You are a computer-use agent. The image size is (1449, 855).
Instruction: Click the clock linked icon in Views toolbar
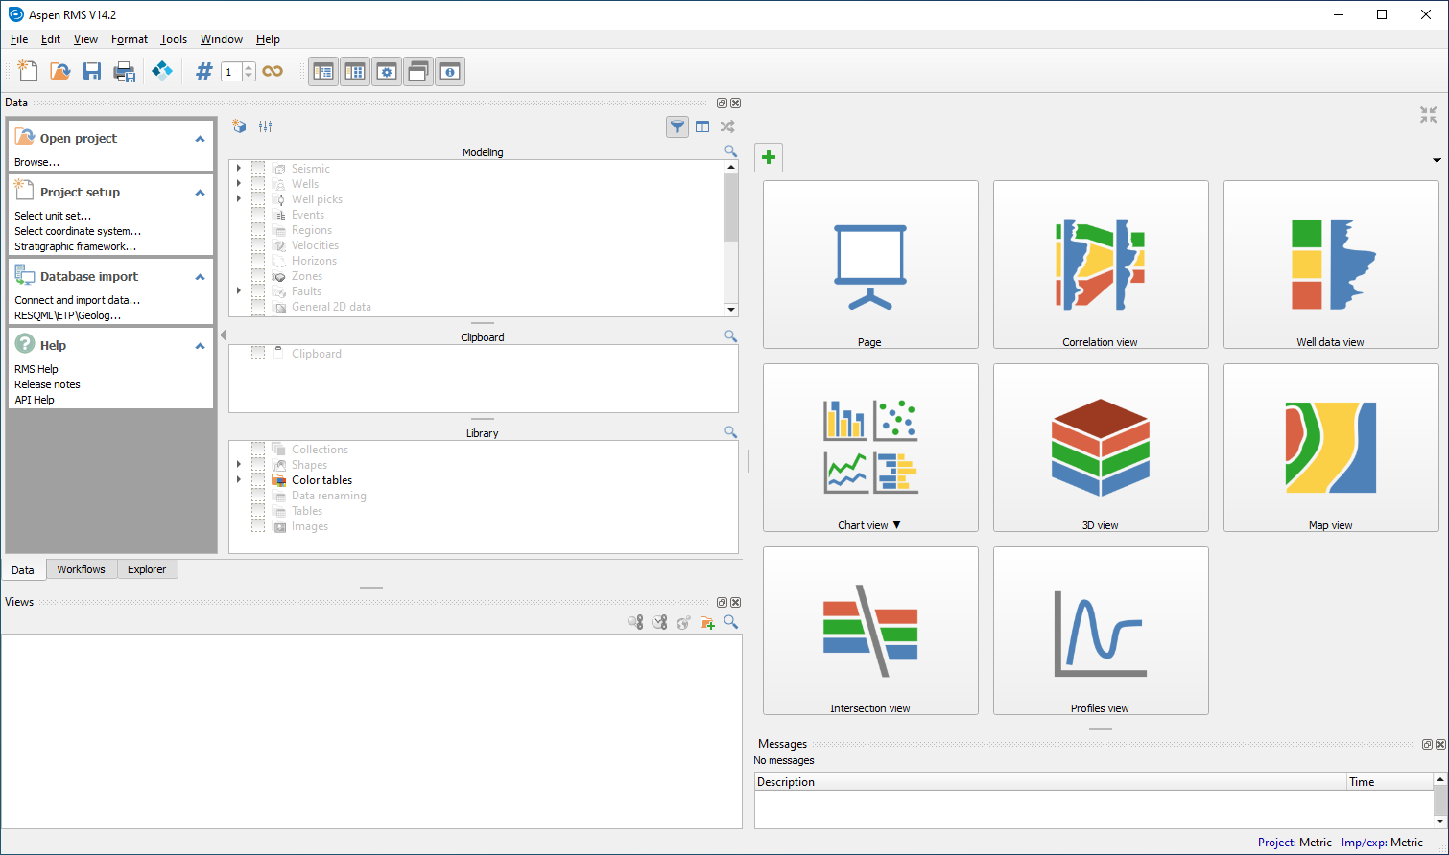coord(659,622)
